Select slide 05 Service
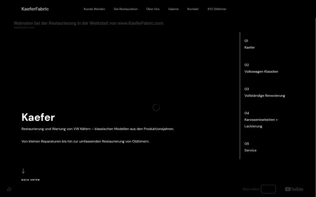The width and height of the screenshot is (316, 197). (250, 147)
